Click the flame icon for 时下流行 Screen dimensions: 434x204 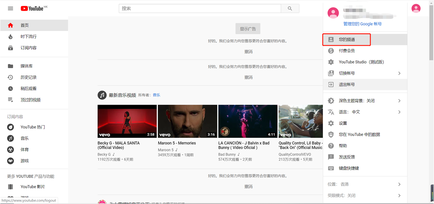click(x=10, y=37)
